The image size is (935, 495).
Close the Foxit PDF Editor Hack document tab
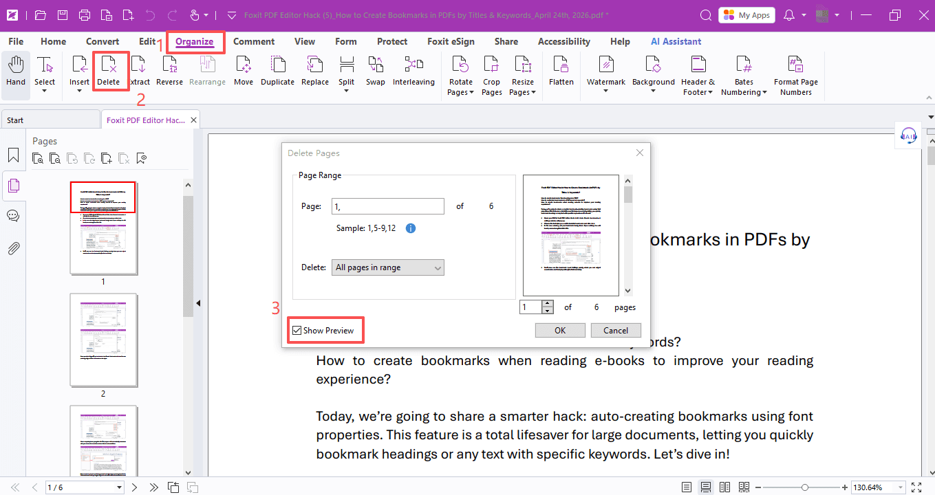193,120
